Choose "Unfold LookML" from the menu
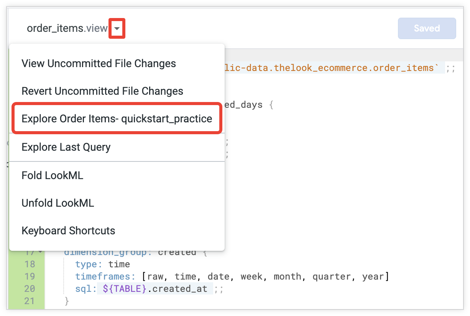 click(x=58, y=203)
